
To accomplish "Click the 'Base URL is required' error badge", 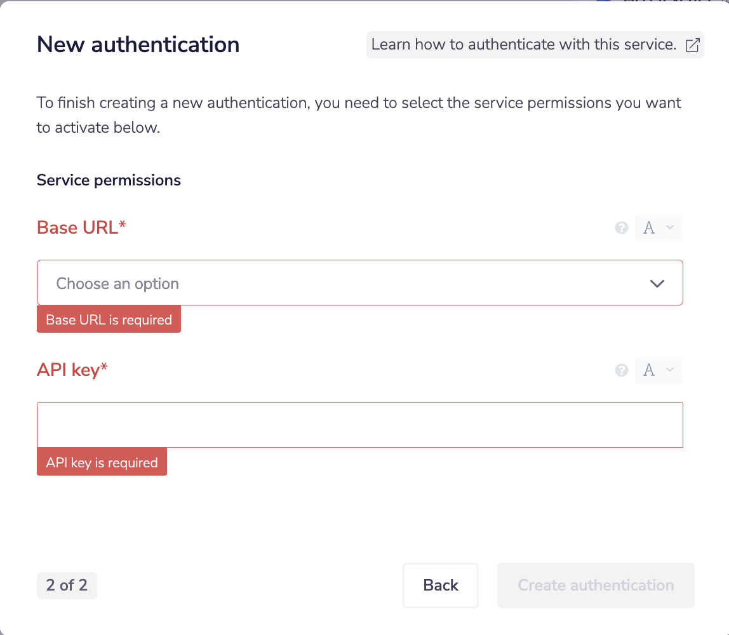I will tap(108, 319).
